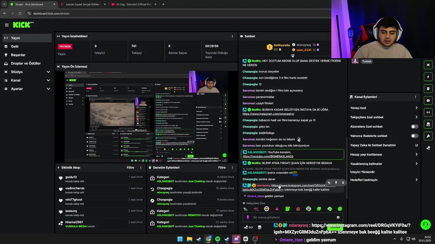Click the Turkish language tag
This screenshot has width=435, height=244.
pos(367,62)
